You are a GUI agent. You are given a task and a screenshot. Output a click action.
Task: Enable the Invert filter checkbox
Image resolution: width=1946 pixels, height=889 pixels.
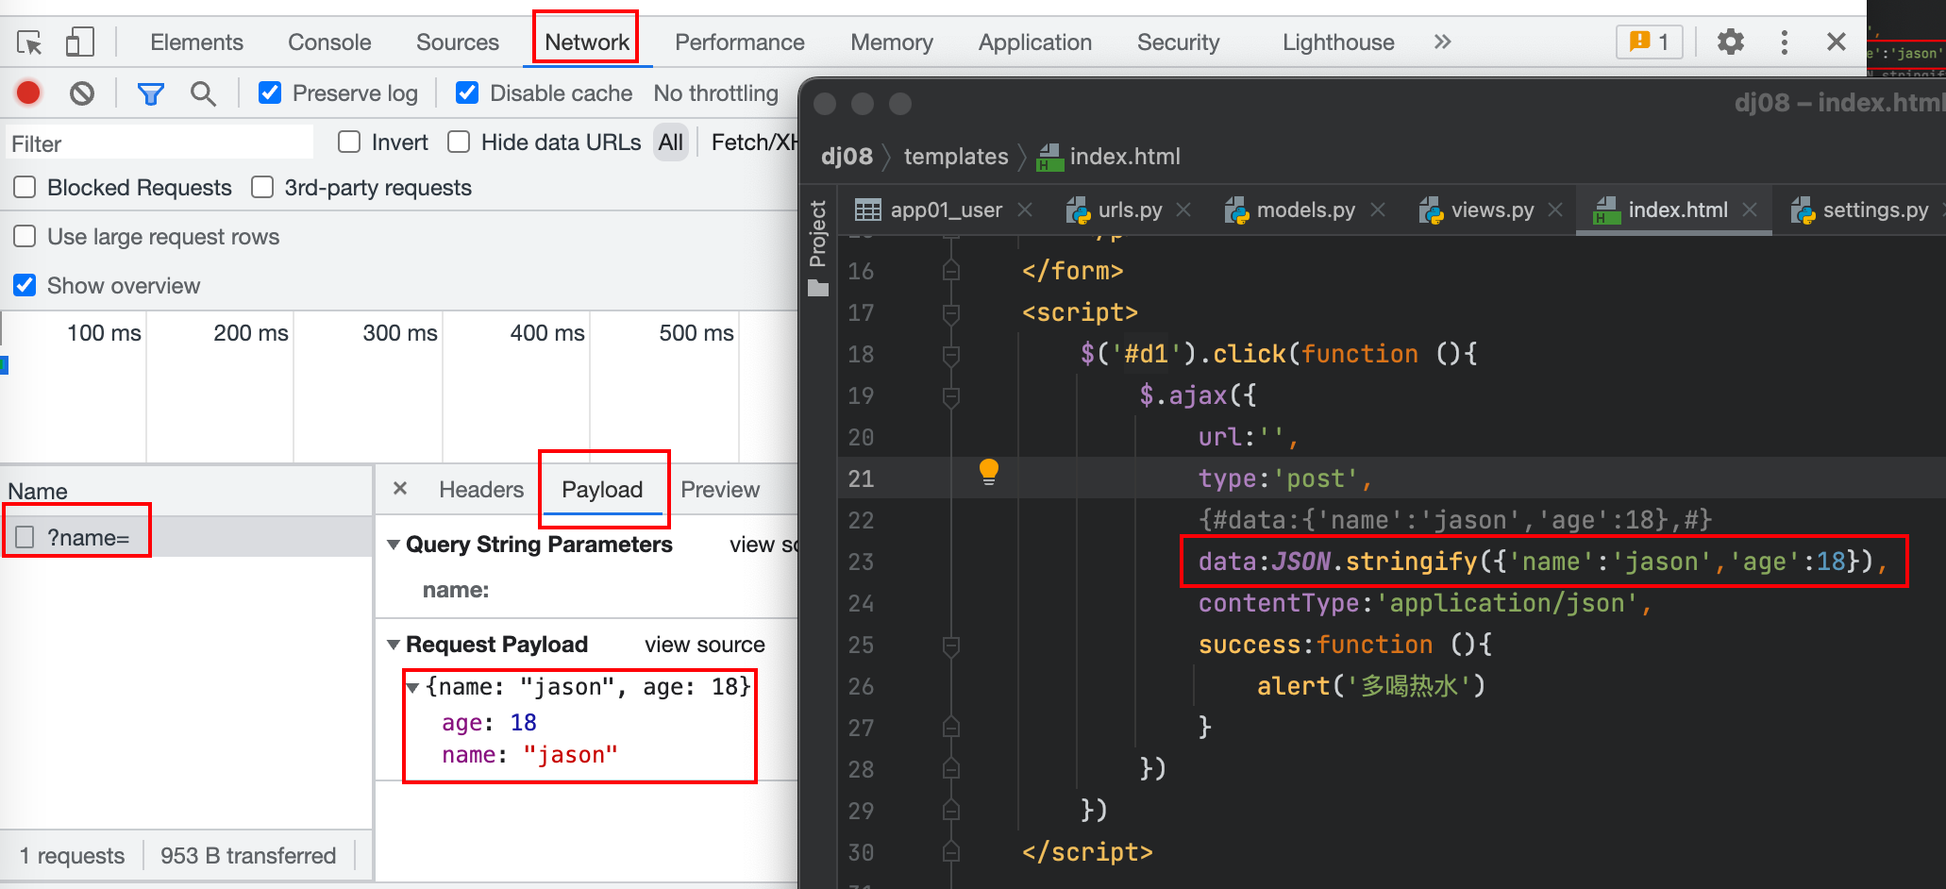point(349,142)
